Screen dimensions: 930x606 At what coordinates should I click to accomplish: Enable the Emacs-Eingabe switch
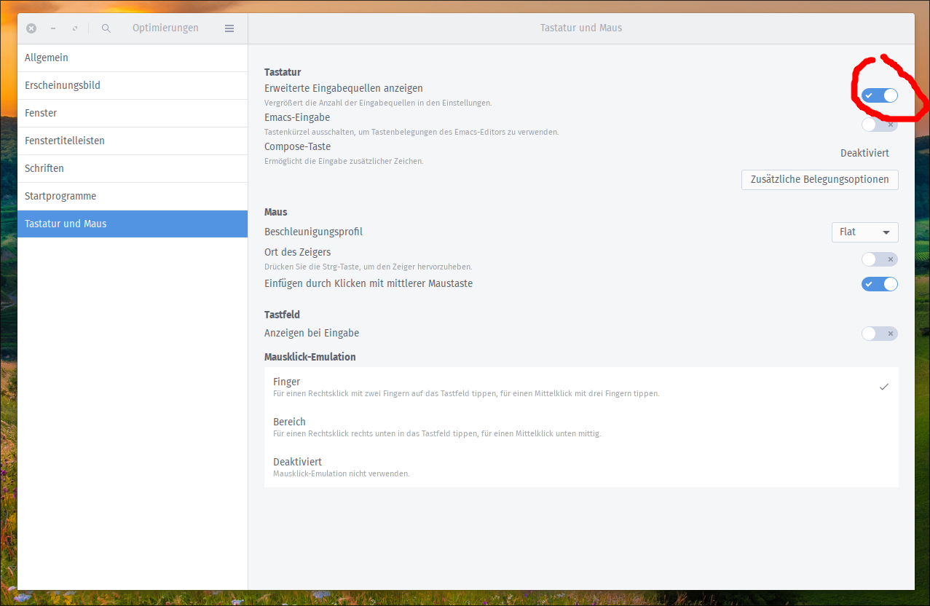pyautogui.click(x=880, y=125)
